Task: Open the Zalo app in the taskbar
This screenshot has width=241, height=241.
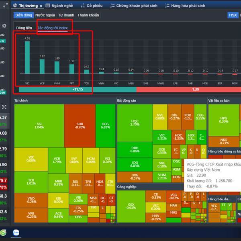Action: 16,233
